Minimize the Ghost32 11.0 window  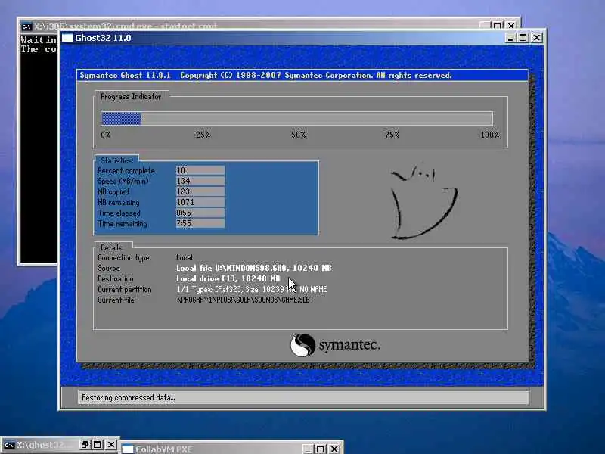510,38
